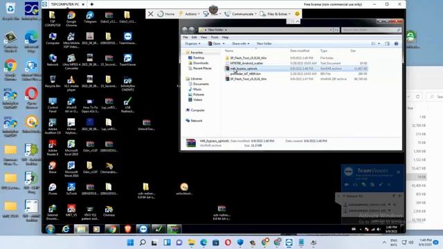Expand the Explorer Share with dropdown

point(240,44)
